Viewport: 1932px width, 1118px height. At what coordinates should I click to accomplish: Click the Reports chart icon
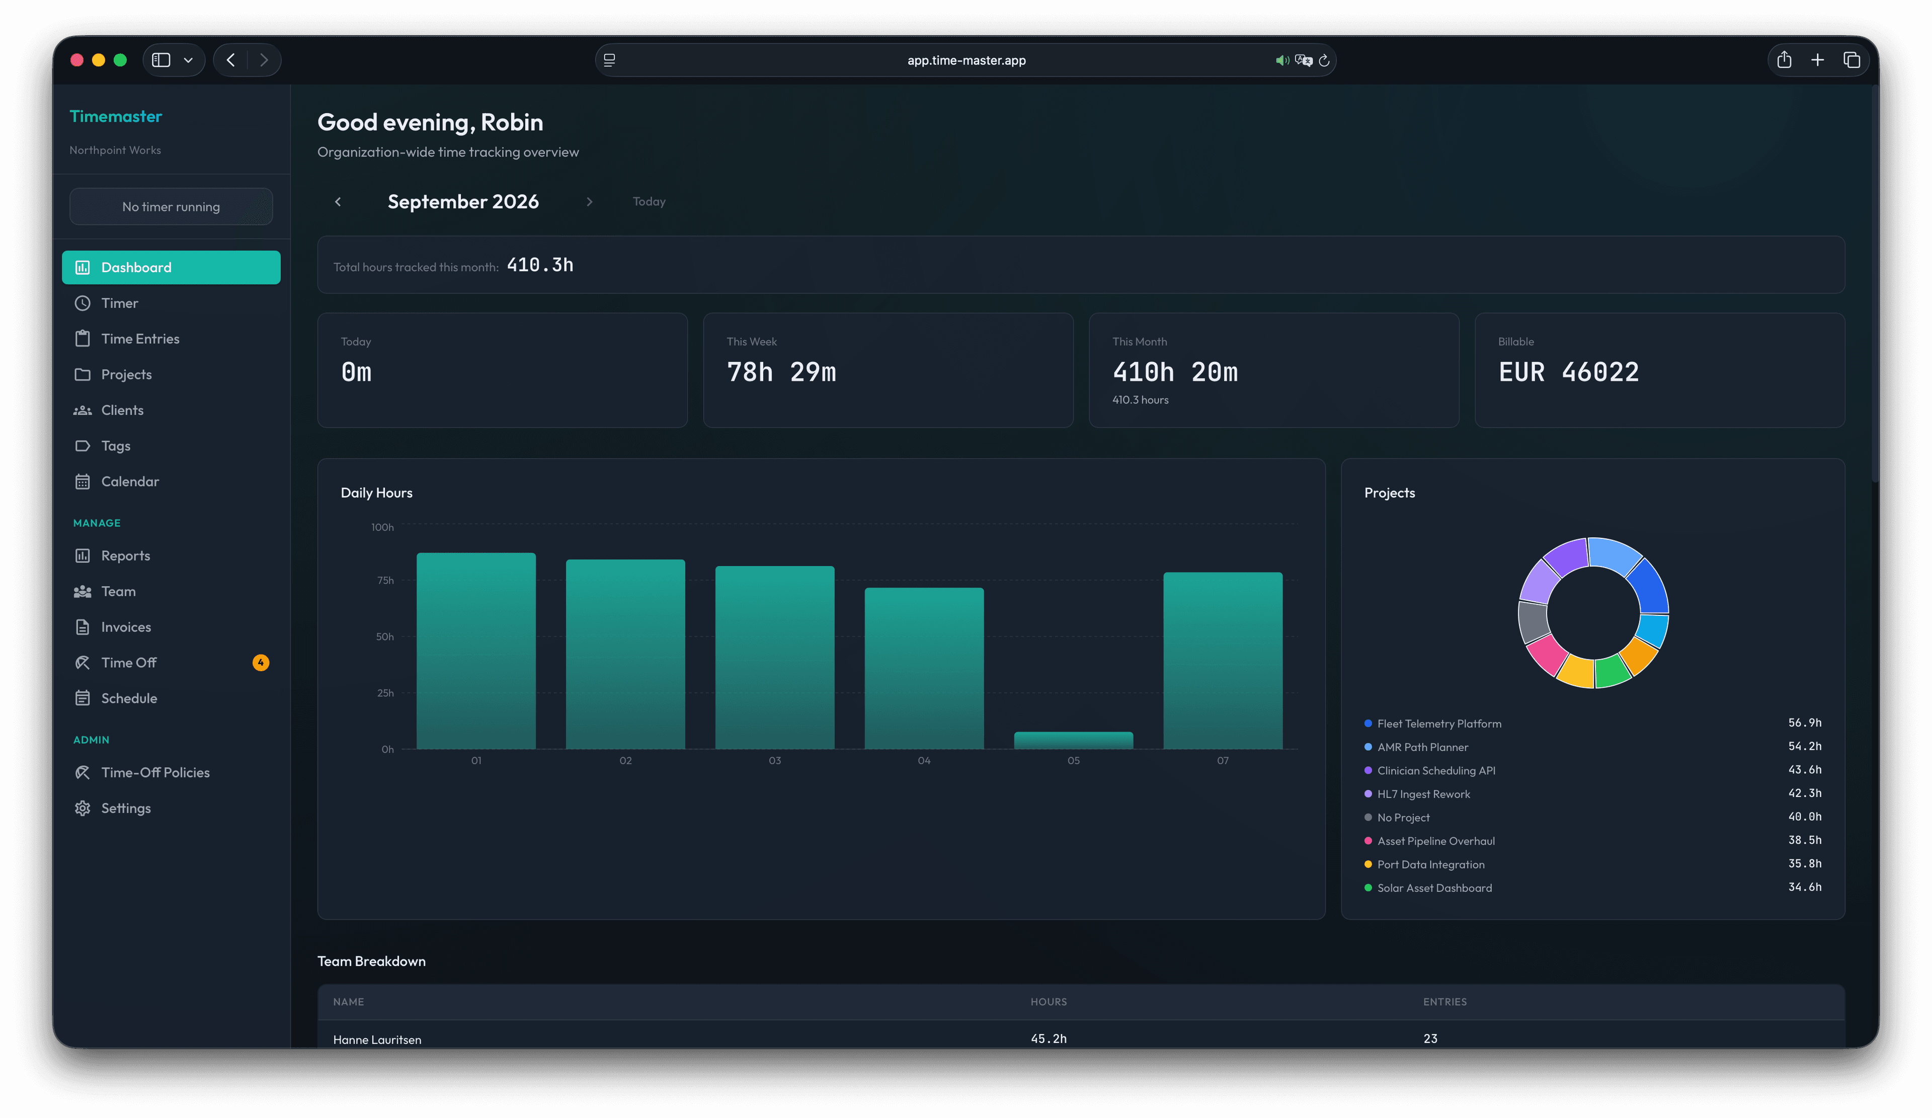83,555
